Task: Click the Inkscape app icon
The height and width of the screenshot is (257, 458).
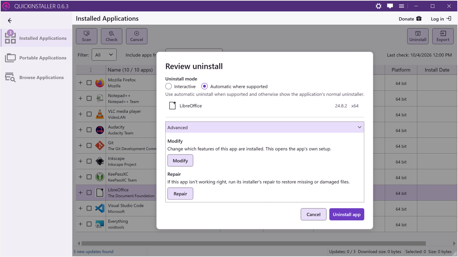Action: (x=100, y=161)
